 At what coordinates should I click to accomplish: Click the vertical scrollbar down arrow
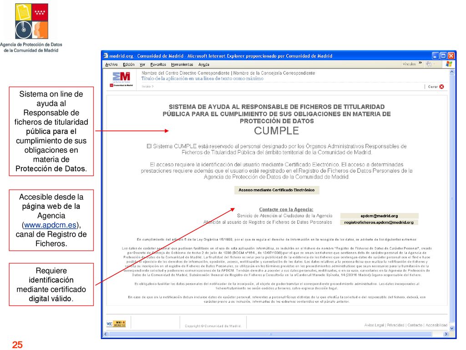point(452,329)
